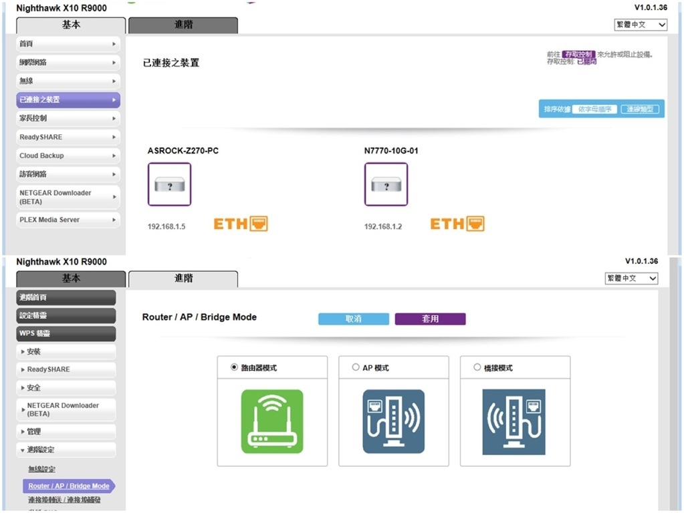This screenshot has width=684, height=513.
Task: Open NETGEAR Downloader in the basic sidebar
Action: point(68,197)
